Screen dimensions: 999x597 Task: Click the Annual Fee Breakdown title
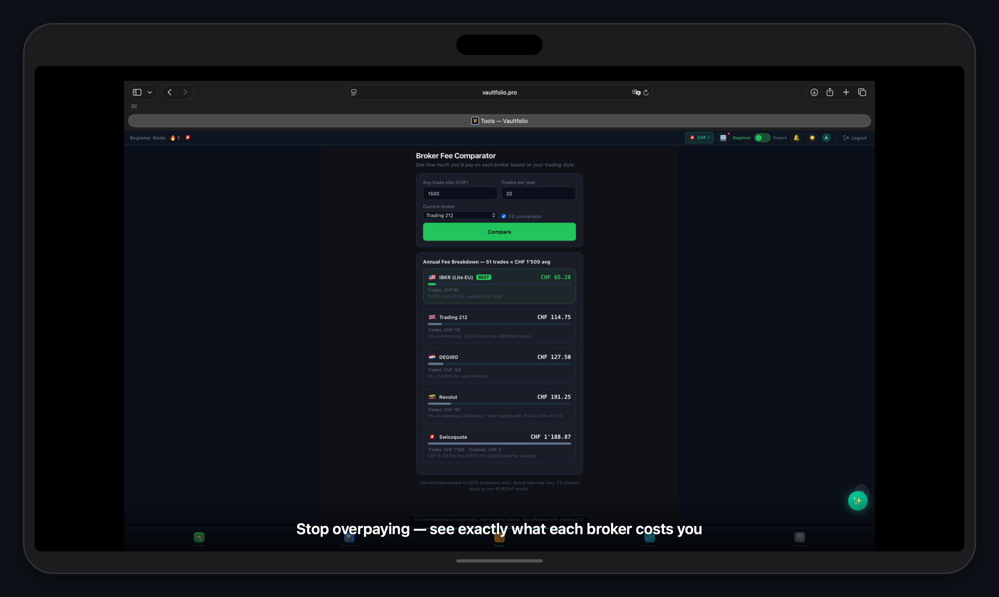coord(486,262)
